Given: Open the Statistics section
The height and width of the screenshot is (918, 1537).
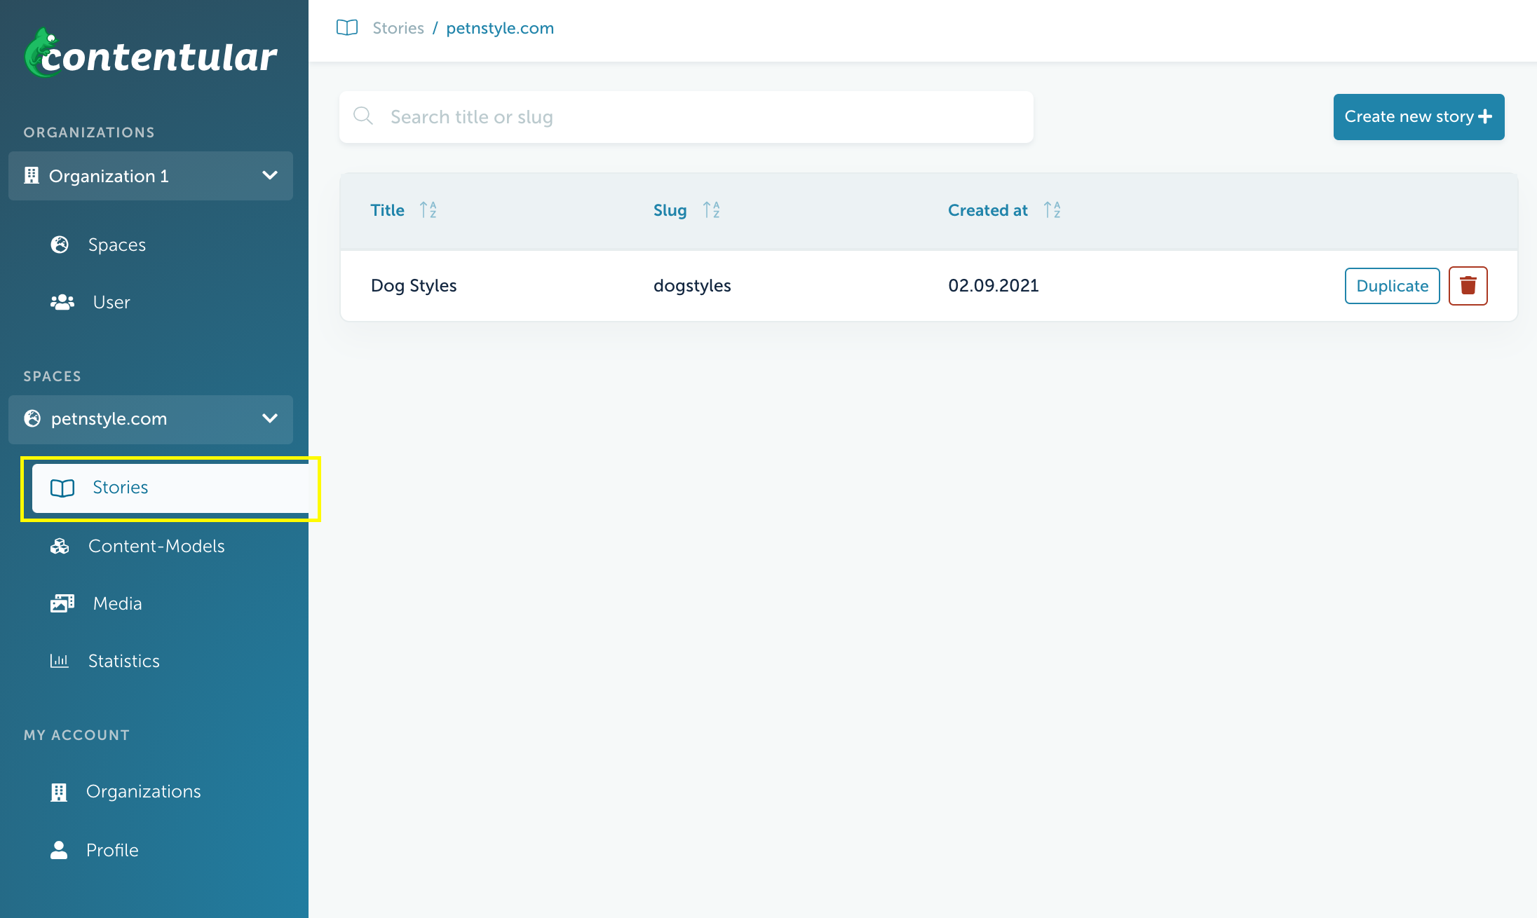Looking at the screenshot, I should 124,661.
